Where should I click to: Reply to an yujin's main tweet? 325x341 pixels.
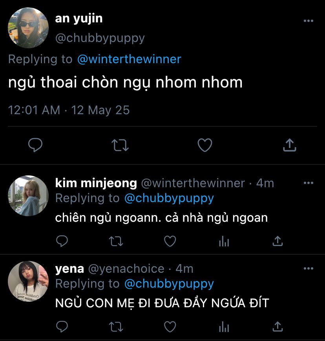point(35,145)
